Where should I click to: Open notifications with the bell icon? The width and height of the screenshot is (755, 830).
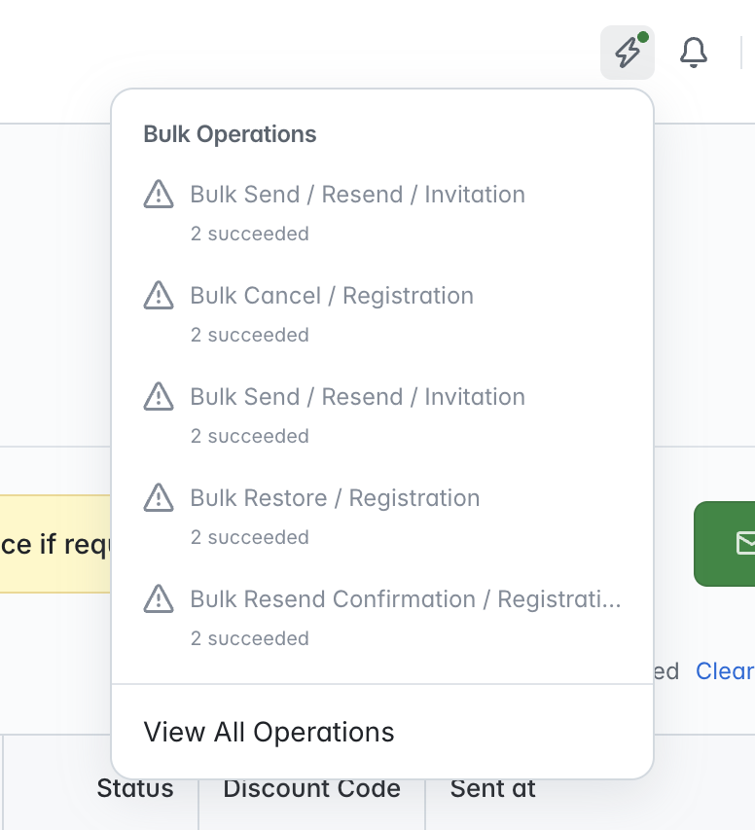[693, 53]
